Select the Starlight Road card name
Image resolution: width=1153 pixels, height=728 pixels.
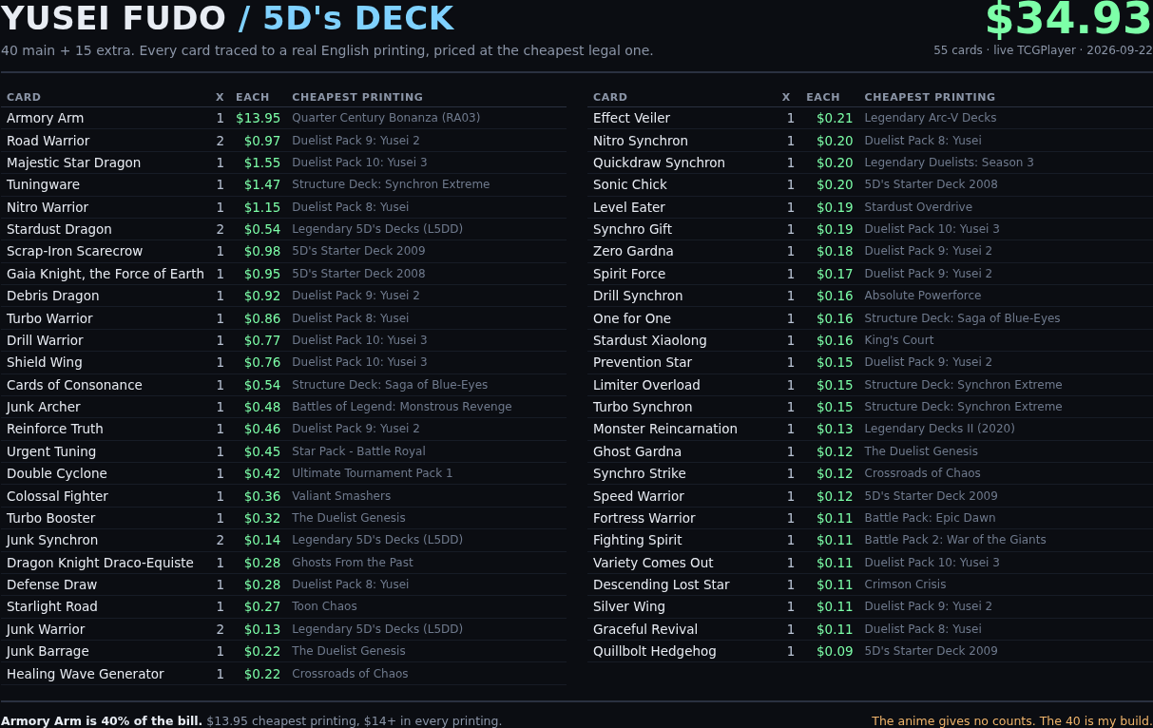(x=52, y=606)
